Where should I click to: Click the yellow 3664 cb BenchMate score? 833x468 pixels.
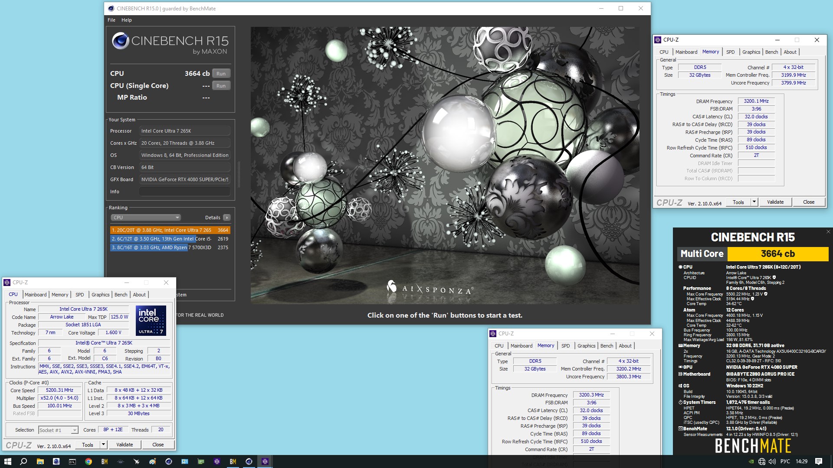tap(778, 254)
